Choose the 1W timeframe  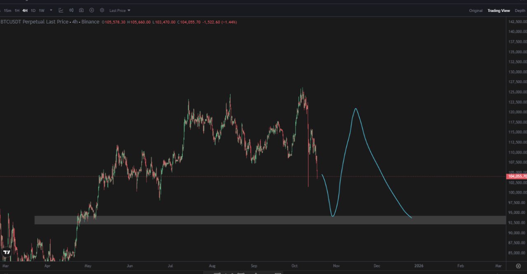click(42, 10)
